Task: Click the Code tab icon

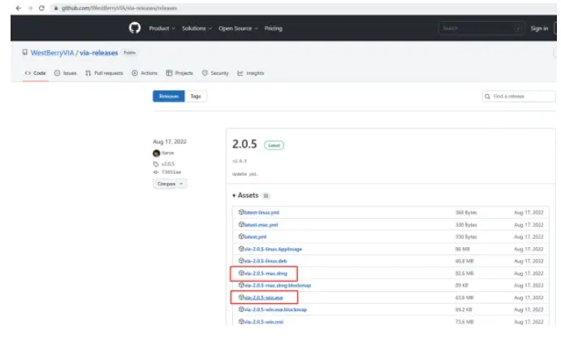Action: click(28, 73)
